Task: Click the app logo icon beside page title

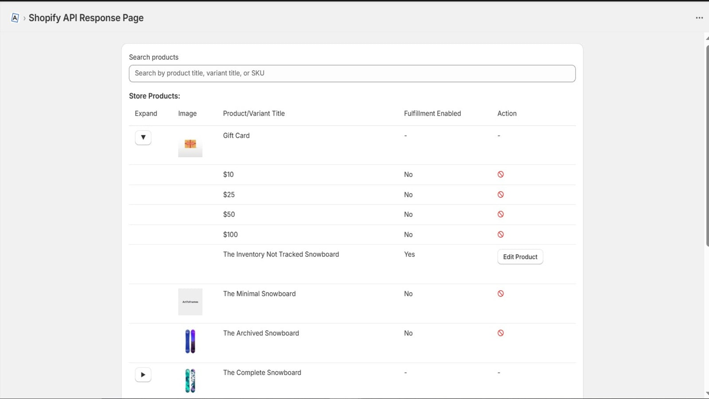Action: pos(15,18)
